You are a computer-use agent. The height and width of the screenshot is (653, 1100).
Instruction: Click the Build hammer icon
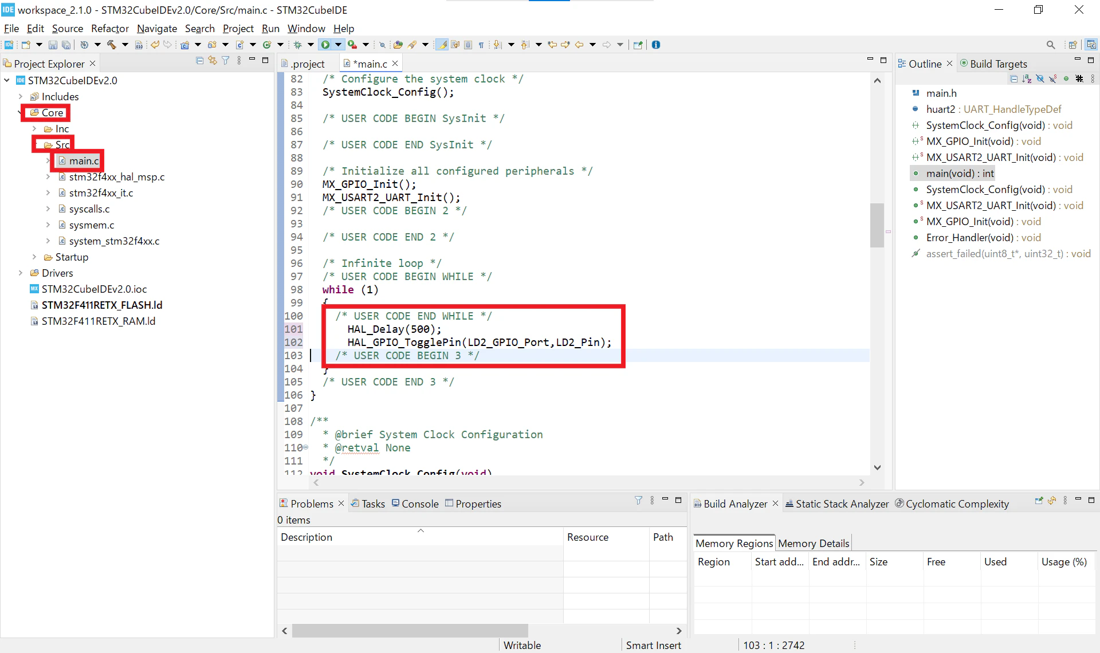click(x=112, y=45)
